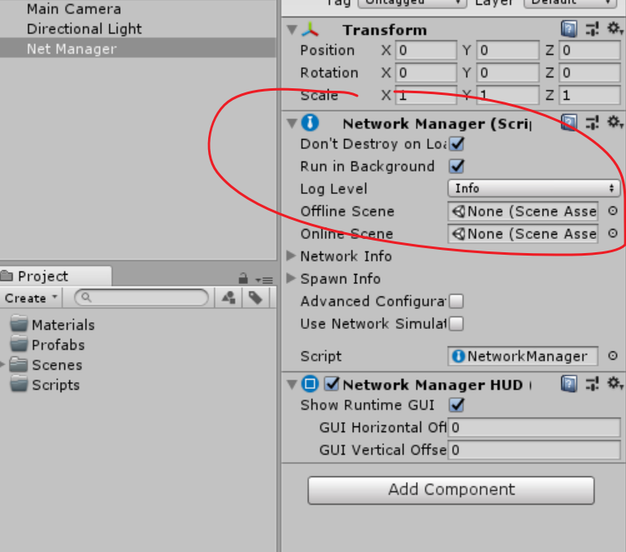This screenshot has height=552, width=626.
Task: Click the GUI Vertical Offset field
Action: [x=534, y=450]
